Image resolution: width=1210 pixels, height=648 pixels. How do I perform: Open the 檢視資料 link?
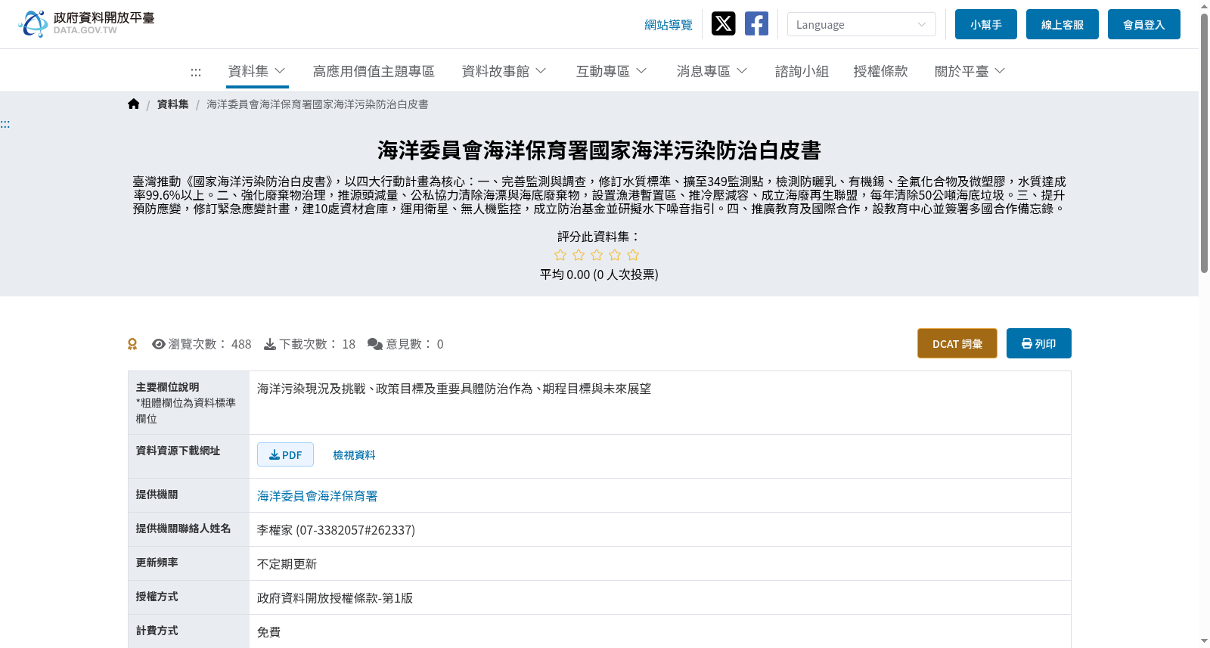pos(354,454)
